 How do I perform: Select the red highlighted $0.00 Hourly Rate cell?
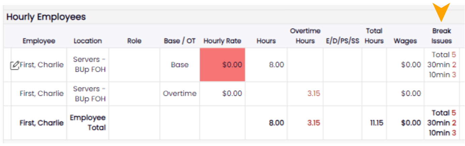[x=222, y=65]
